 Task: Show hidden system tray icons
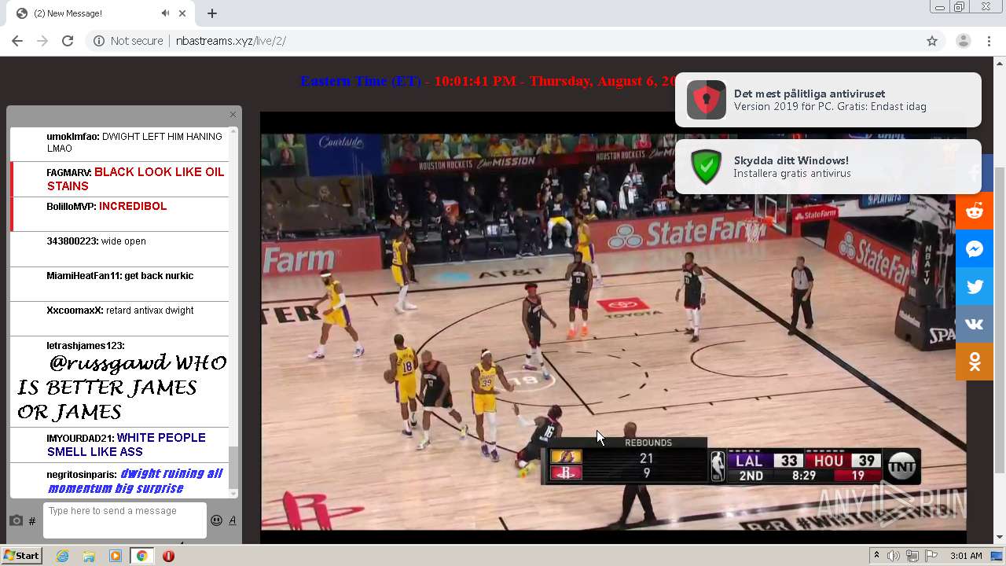[877, 556]
